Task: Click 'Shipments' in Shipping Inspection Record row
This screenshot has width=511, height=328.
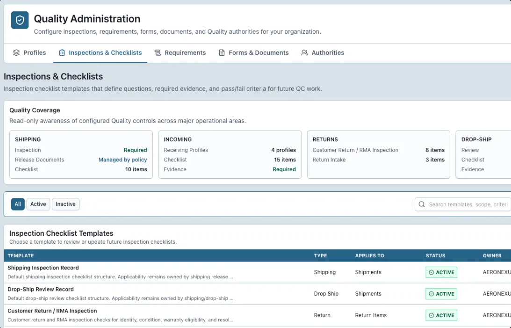Action: click(x=368, y=272)
